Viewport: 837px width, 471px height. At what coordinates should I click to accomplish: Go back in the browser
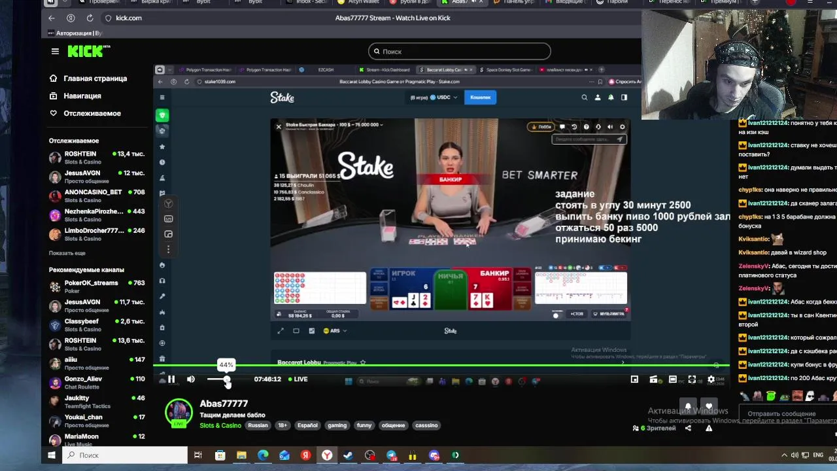coord(52,18)
